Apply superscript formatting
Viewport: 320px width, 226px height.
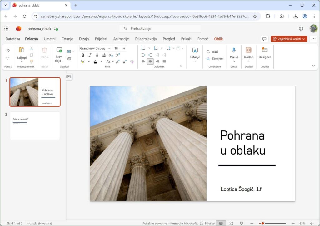(x=118, y=55)
